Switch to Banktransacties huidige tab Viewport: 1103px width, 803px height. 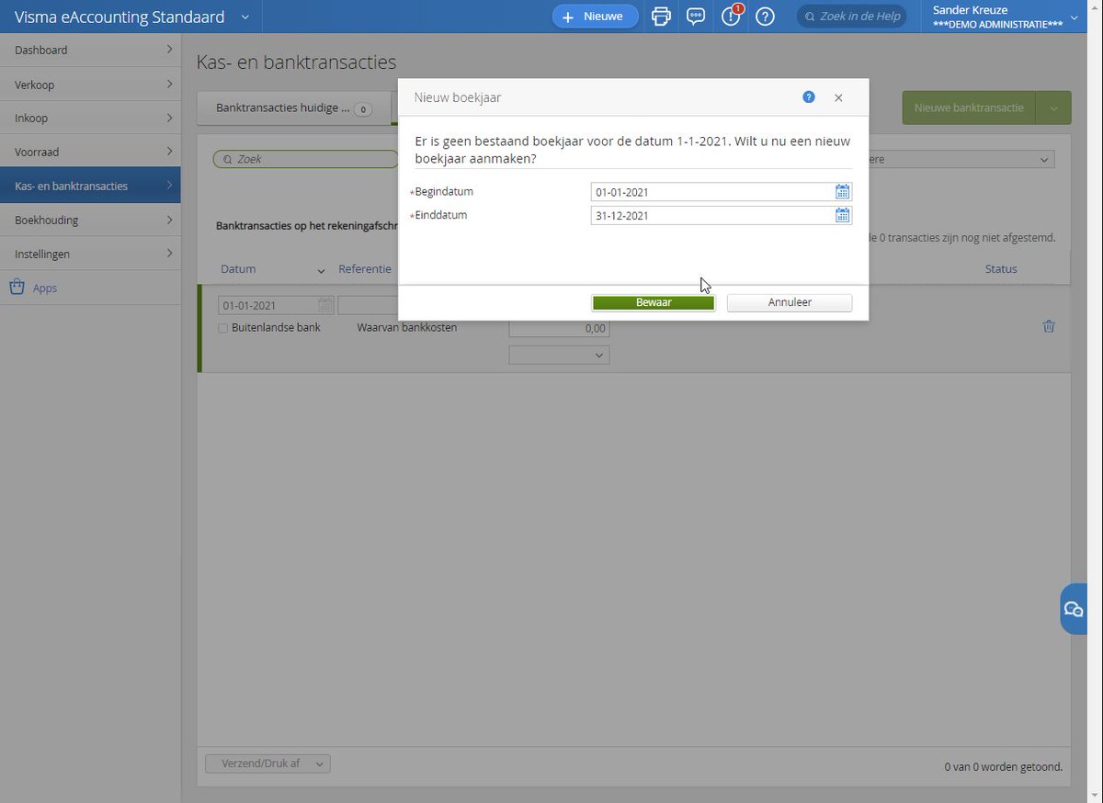(x=293, y=108)
